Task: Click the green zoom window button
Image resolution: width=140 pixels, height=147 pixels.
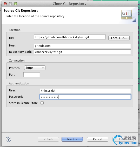Action: (16, 4)
